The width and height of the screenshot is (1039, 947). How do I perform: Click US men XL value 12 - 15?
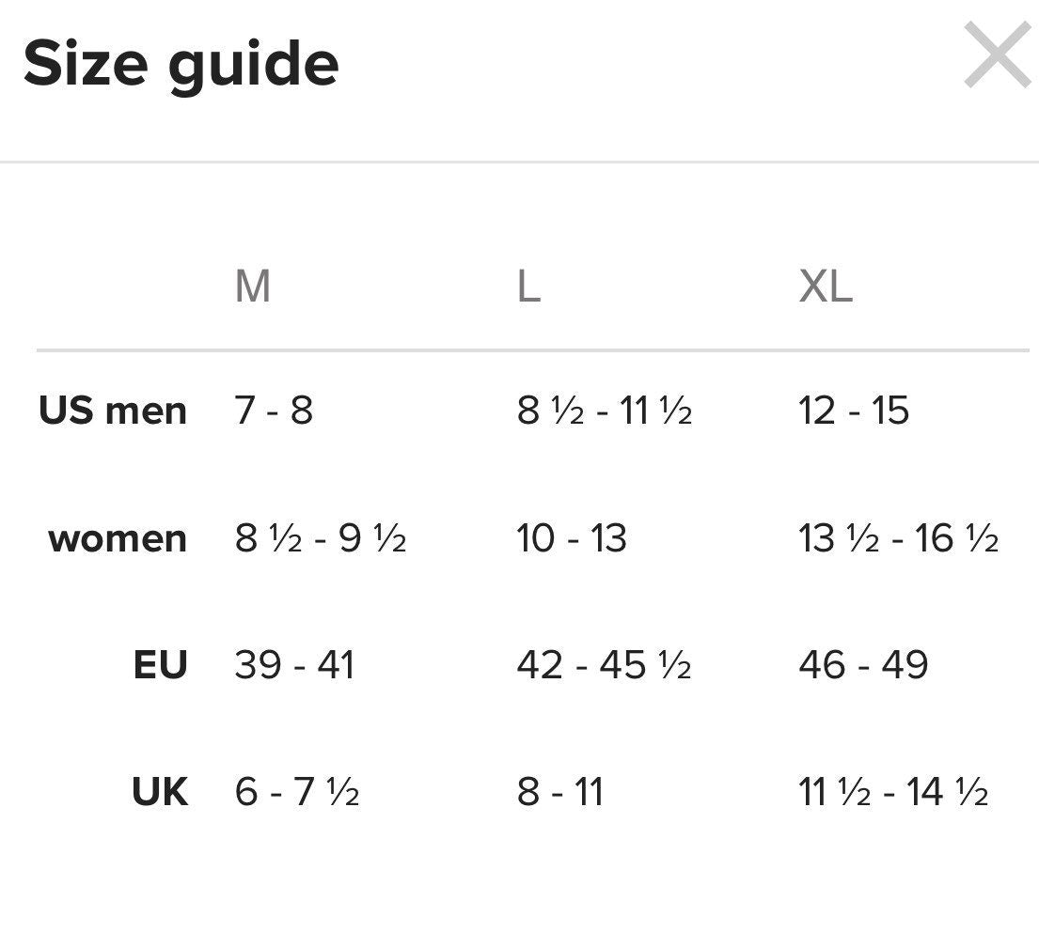click(x=854, y=410)
